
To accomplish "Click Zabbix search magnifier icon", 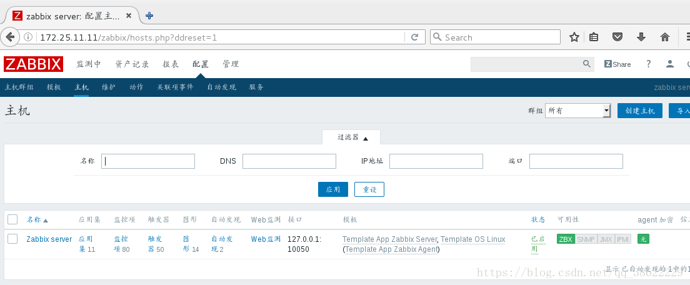I will (x=587, y=64).
